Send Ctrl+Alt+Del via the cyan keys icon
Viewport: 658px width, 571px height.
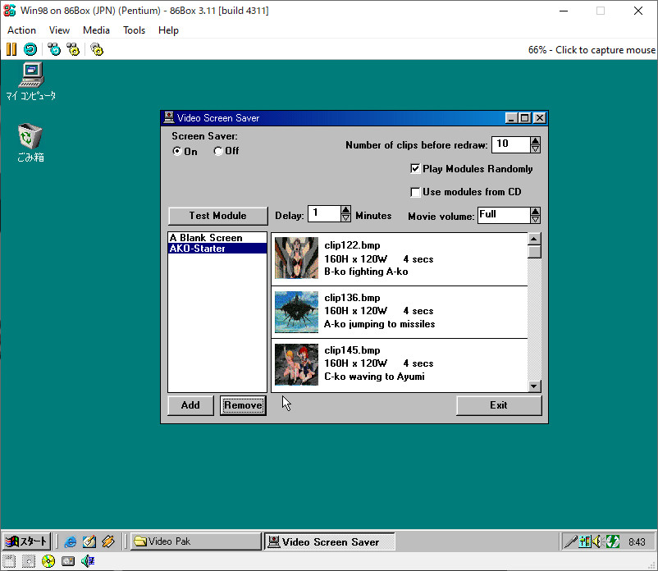point(54,49)
